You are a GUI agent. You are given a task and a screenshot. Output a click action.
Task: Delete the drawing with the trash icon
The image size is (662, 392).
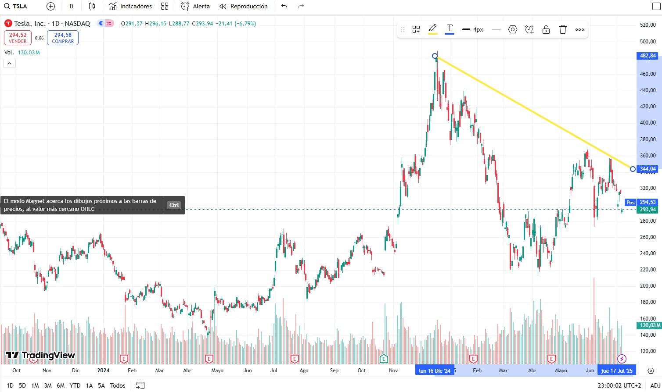563,29
